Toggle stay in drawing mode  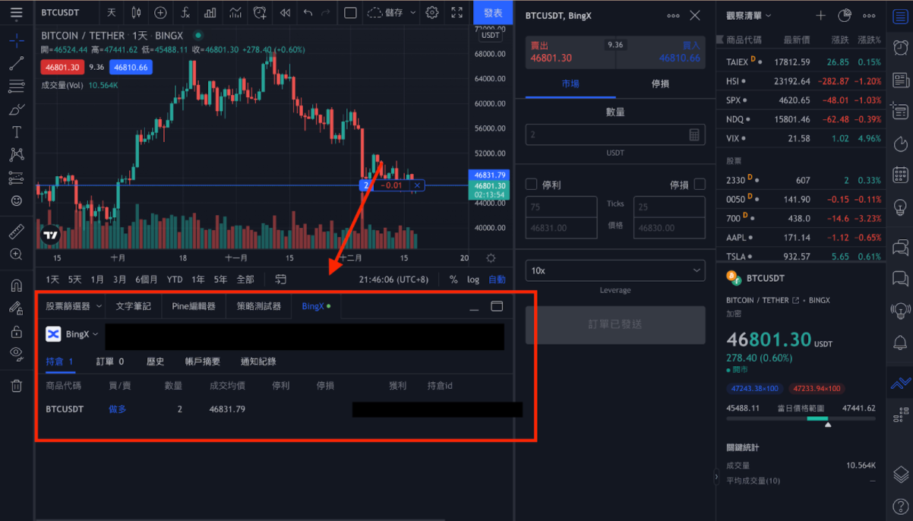[16, 308]
